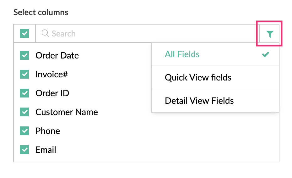The image size is (292, 178).
Task: Toggle the Order ID checkbox
Action: 24,93
